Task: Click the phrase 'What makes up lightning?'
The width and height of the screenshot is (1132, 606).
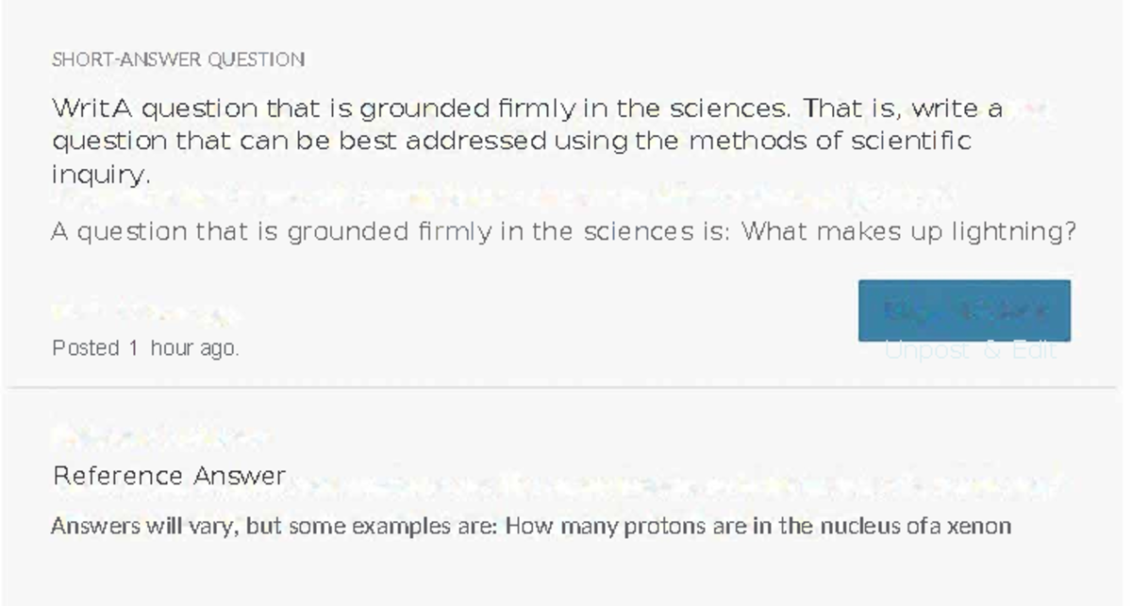Action: click(907, 231)
